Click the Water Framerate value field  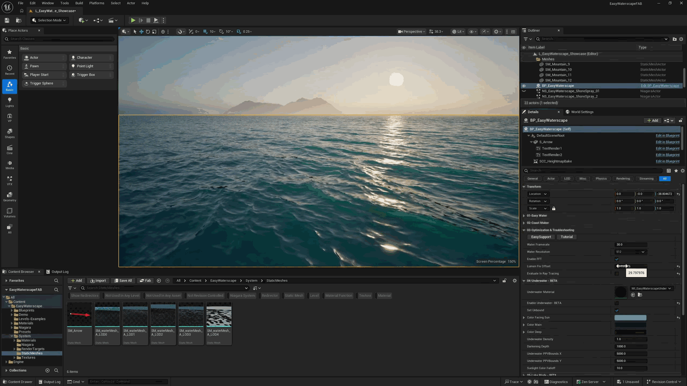(x=630, y=244)
